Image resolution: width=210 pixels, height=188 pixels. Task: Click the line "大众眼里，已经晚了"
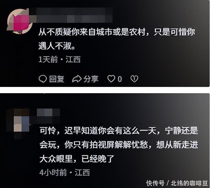coord(77,159)
